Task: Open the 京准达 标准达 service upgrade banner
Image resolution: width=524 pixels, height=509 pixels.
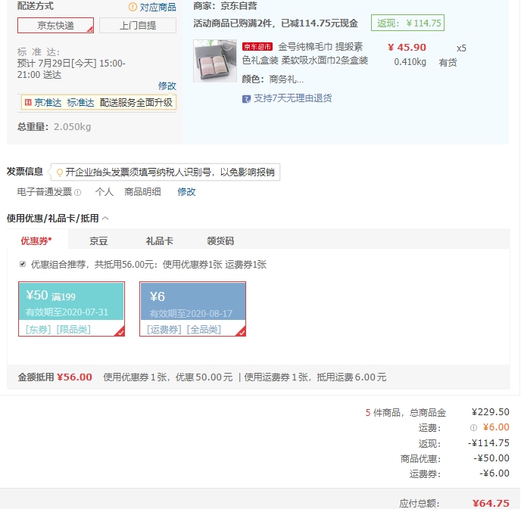Action: click(x=98, y=102)
